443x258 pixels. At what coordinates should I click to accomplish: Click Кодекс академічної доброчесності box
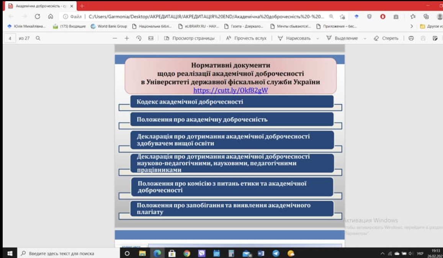[232, 101]
